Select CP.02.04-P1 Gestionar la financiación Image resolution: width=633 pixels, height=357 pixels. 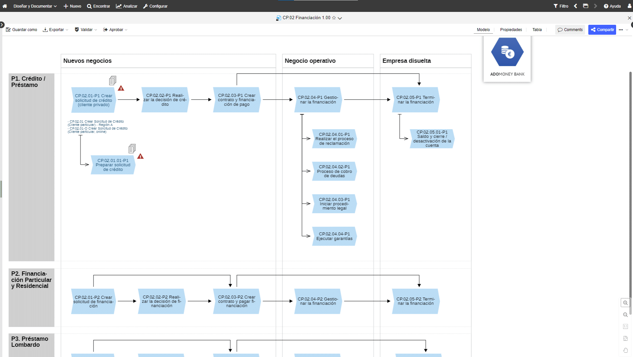(x=318, y=100)
